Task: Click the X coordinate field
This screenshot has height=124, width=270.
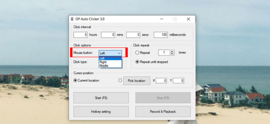Action: tap(161, 81)
